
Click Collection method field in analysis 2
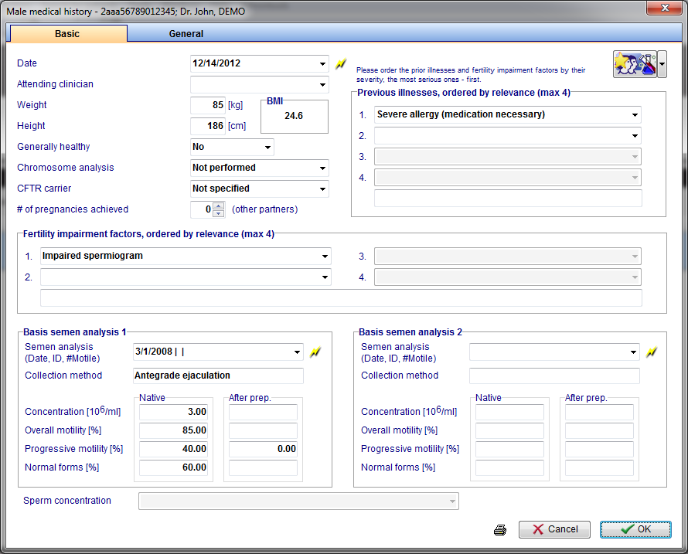[554, 376]
